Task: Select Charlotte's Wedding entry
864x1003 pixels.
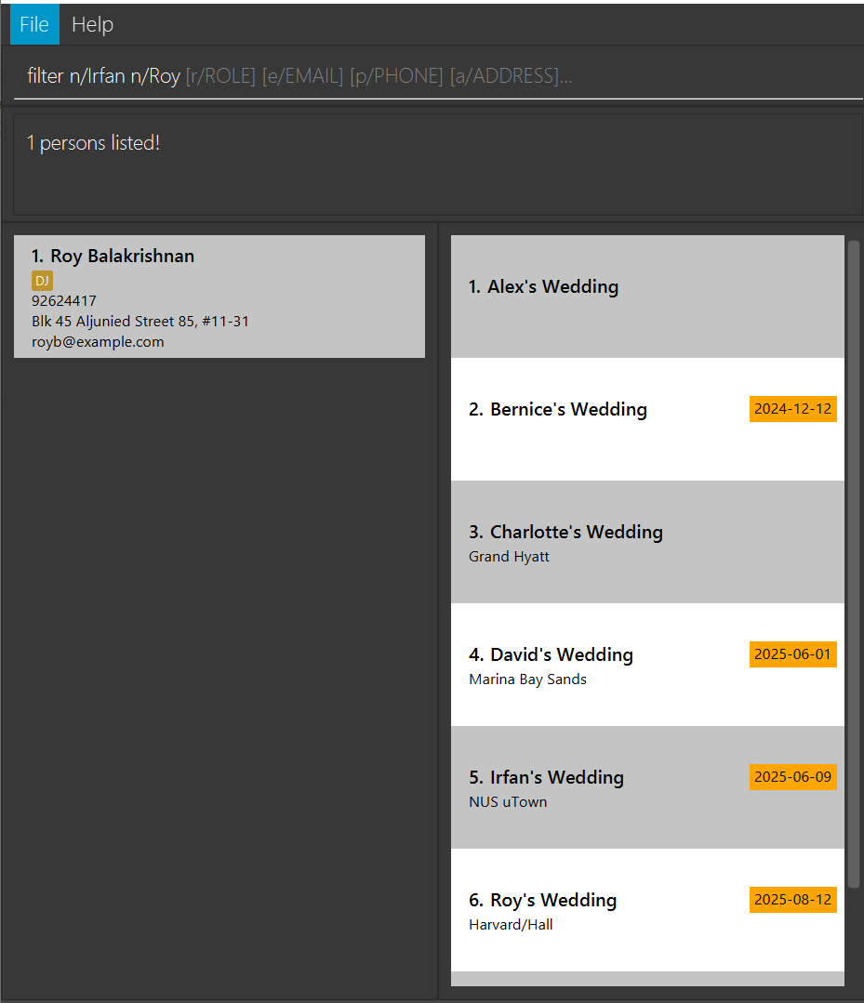Action: pyautogui.click(x=647, y=542)
